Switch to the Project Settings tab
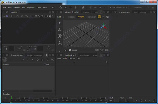This screenshot has width=158, height=104. click(x=34, y=56)
